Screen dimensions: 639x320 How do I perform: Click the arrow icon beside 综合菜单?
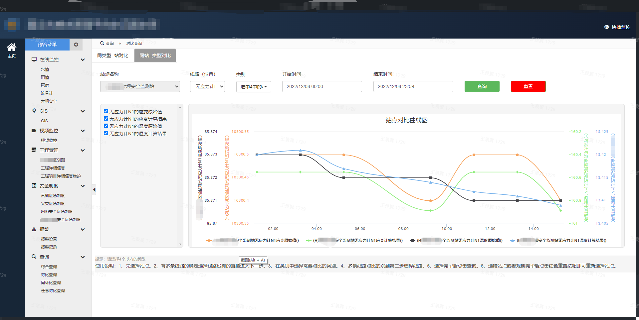pos(76,45)
